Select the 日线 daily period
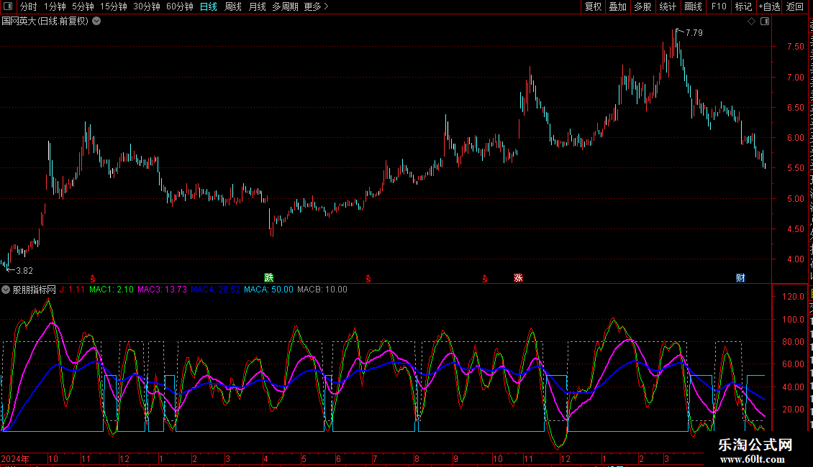 pyautogui.click(x=209, y=6)
